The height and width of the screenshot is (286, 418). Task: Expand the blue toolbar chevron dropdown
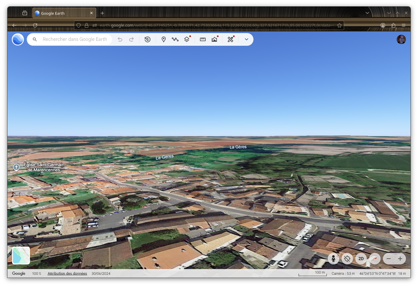click(x=247, y=39)
